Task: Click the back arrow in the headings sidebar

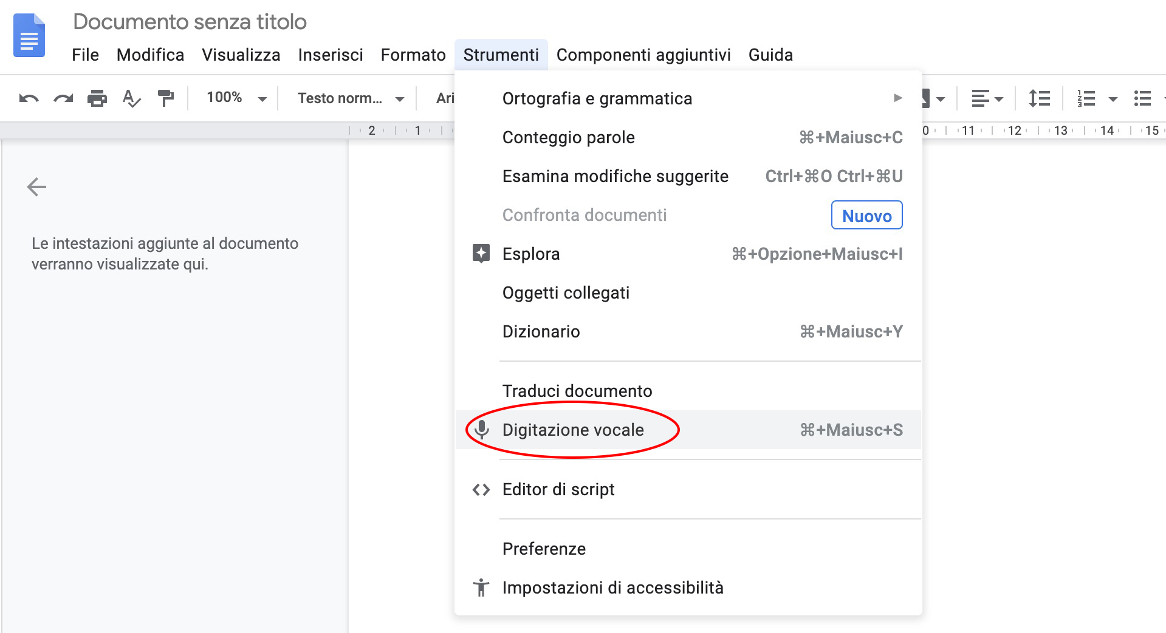Action: (36, 187)
